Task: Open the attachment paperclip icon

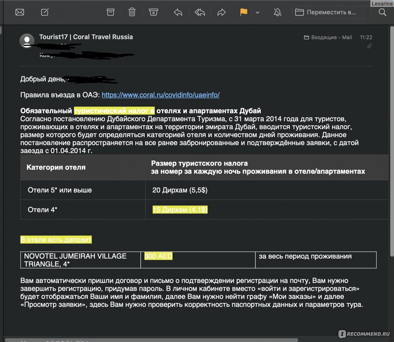Action: pos(369,46)
